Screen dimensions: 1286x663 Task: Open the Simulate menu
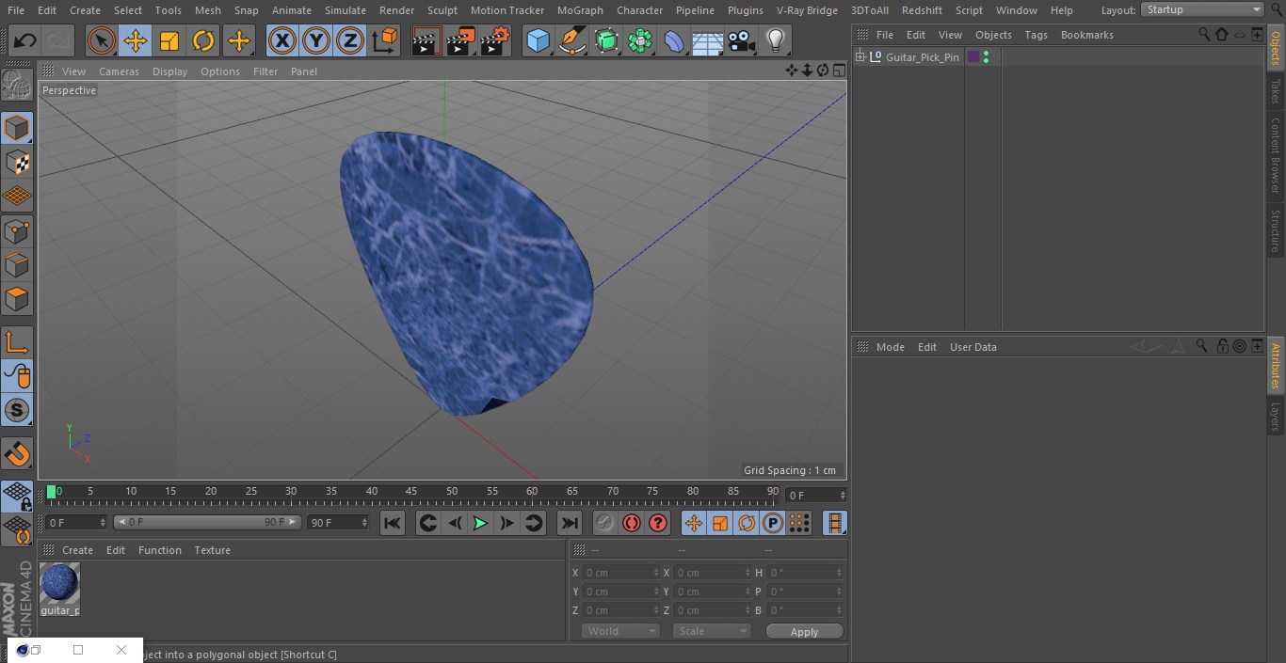coord(345,10)
